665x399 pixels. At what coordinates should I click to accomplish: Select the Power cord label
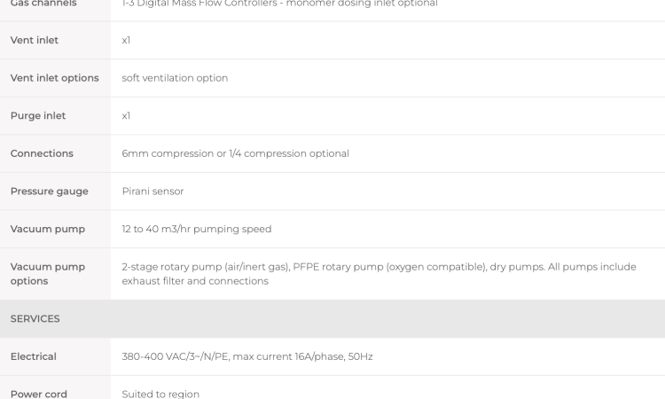tap(39, 394)
